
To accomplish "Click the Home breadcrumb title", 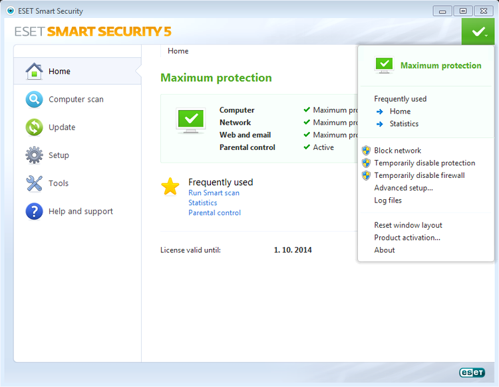I will [178, 51].
